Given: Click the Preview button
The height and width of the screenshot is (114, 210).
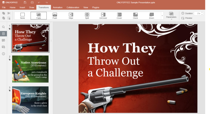Looking at the screenshot, I should click(187, 18).
